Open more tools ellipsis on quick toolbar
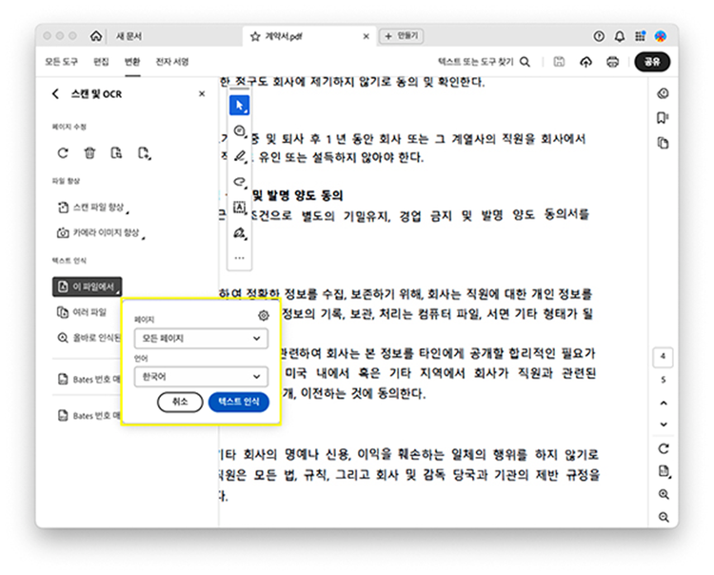 (x=240, y=258)
